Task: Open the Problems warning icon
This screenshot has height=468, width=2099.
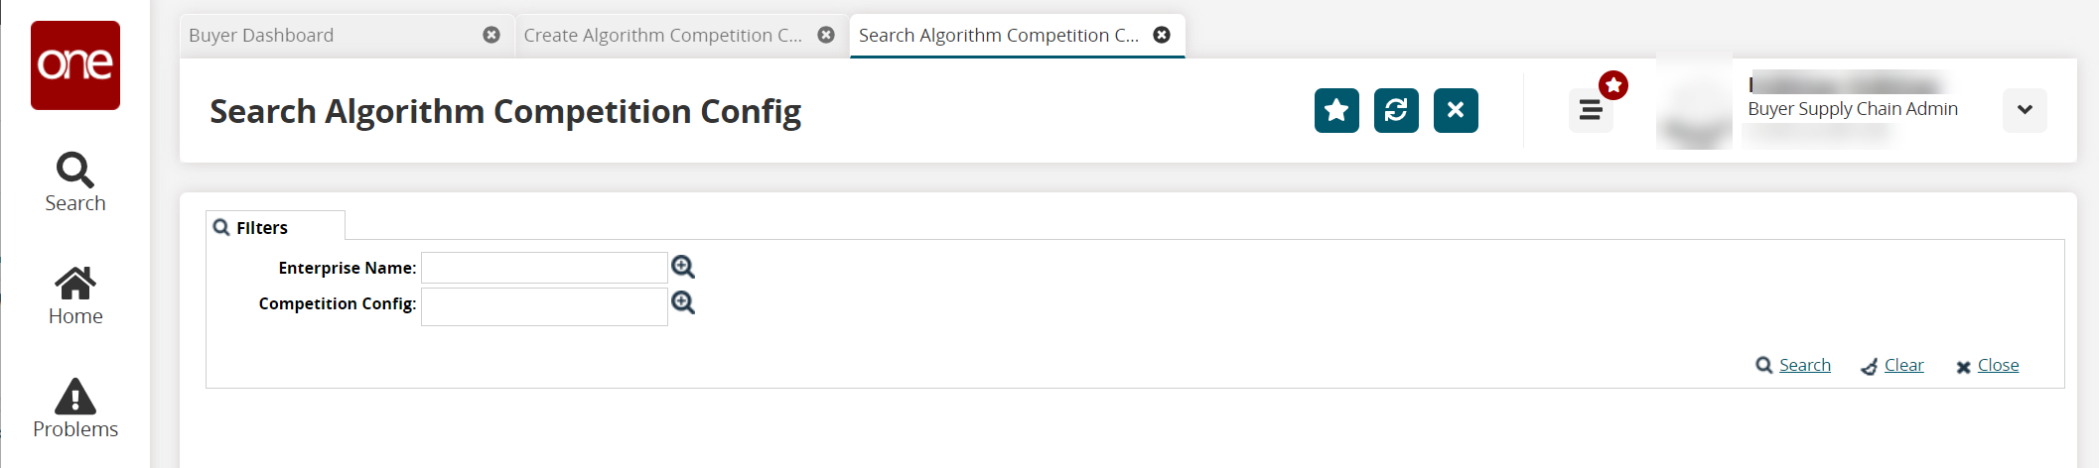Action: click(x=75, y=409)
